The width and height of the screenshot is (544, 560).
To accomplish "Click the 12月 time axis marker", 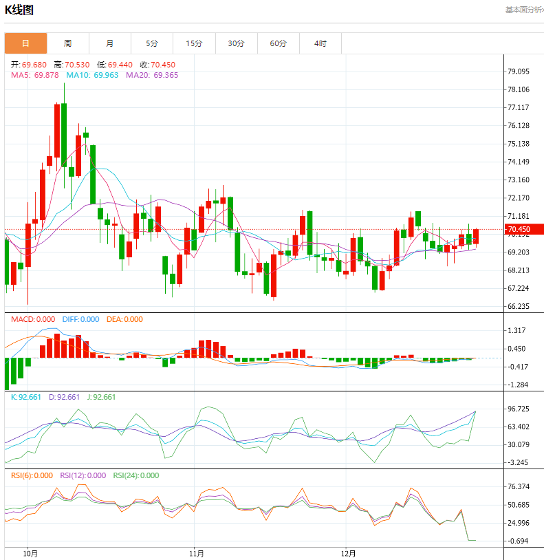I will click(349, 554).
